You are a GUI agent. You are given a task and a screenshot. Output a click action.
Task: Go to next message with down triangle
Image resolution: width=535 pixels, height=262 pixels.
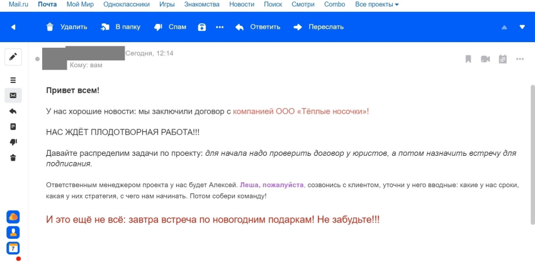[x=522, y=27]
